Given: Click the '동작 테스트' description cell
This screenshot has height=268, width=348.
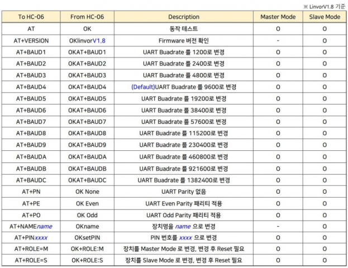Looking at the screenshot, I should coord(184,28).
